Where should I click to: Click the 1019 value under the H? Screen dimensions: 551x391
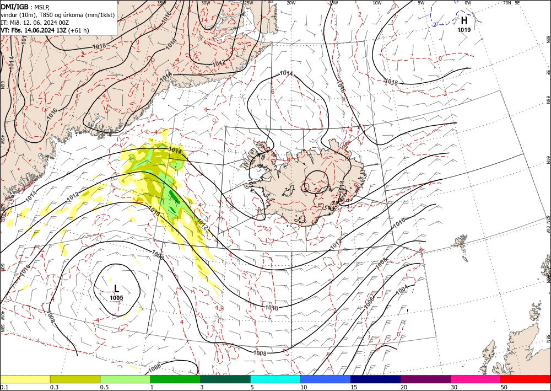point(464,30)
